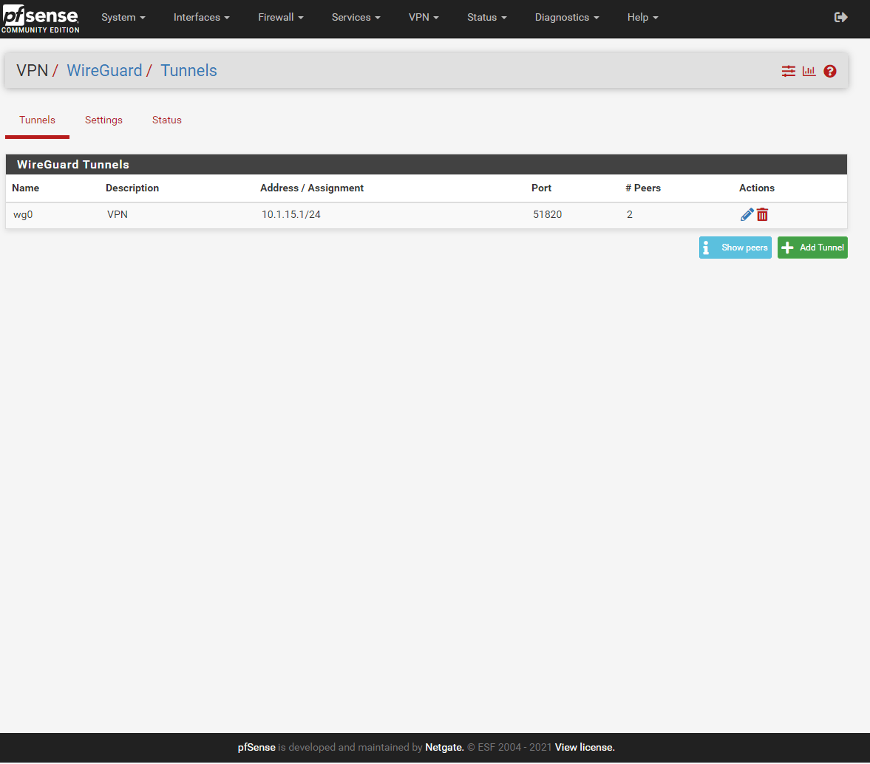Click the logout icon in navbar
This screenshot has height=764, width=870.
pyautogui.click(x=840, y=17)
